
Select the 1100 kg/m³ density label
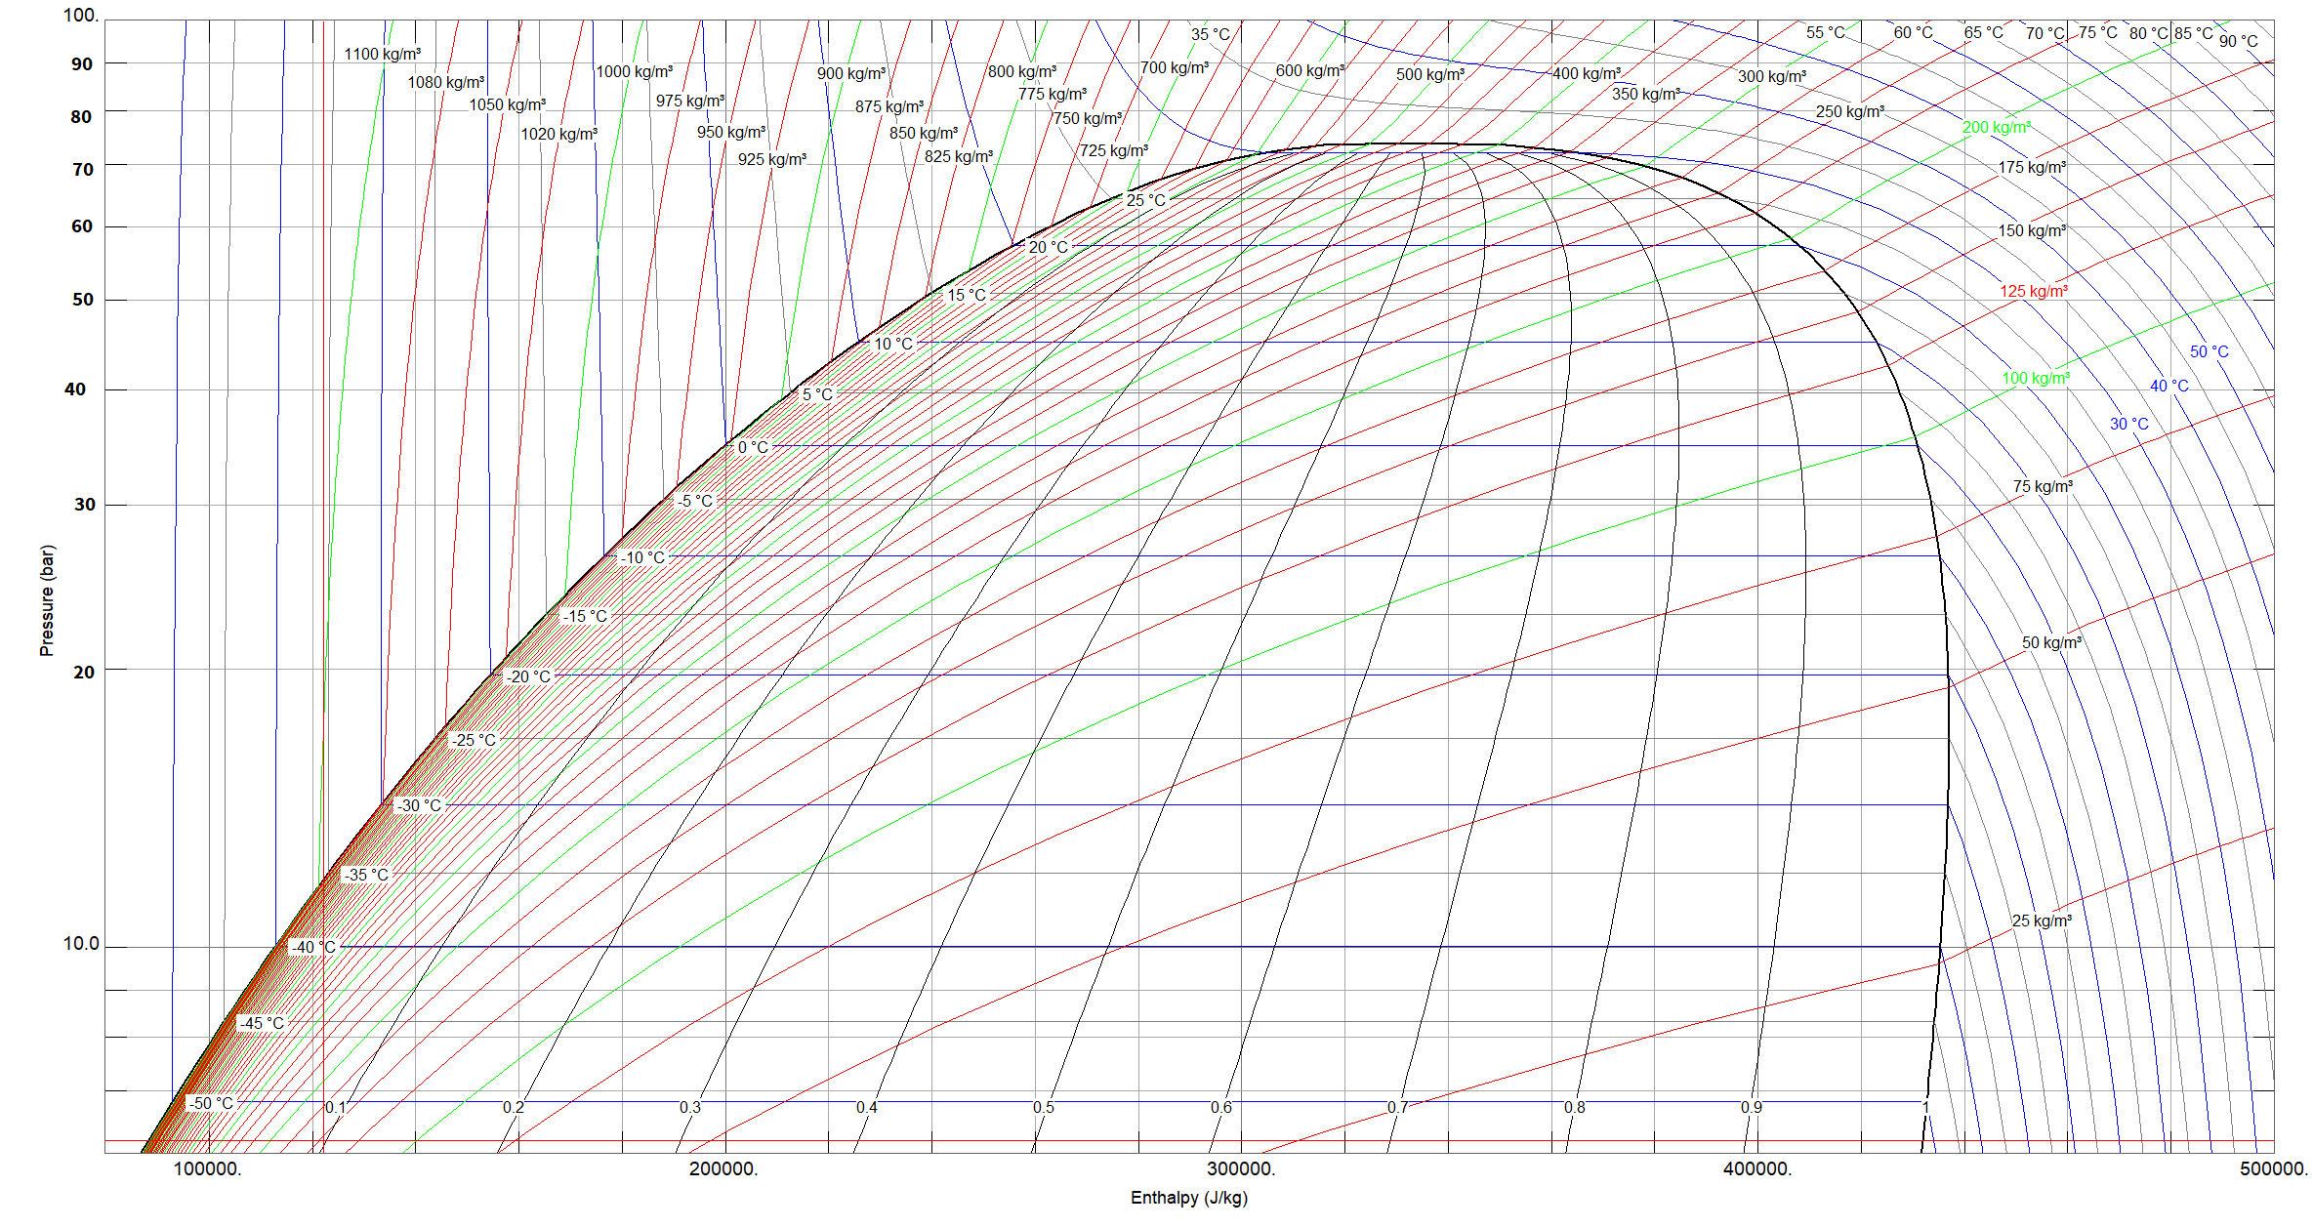pyautogui.click(x=382, y=54)
